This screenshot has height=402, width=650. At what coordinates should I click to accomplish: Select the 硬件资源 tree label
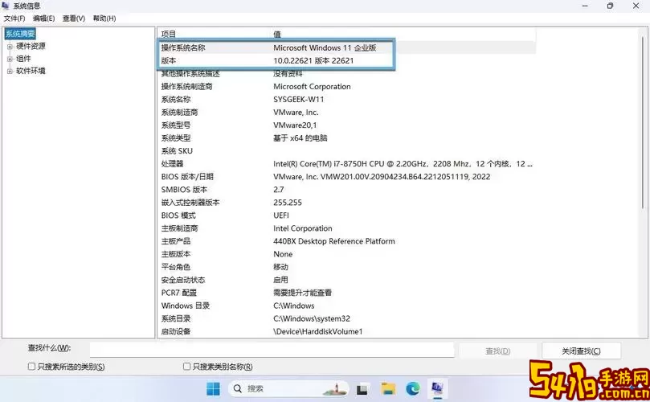point(31,46)
